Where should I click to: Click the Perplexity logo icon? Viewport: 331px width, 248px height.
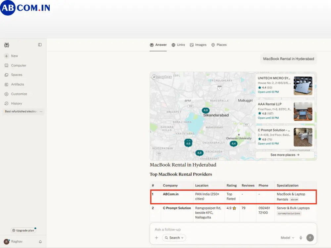(x=7, y=45)
